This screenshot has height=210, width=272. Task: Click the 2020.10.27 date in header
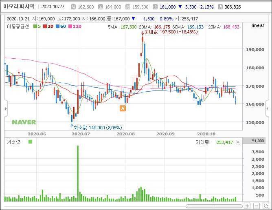[53, 7]
